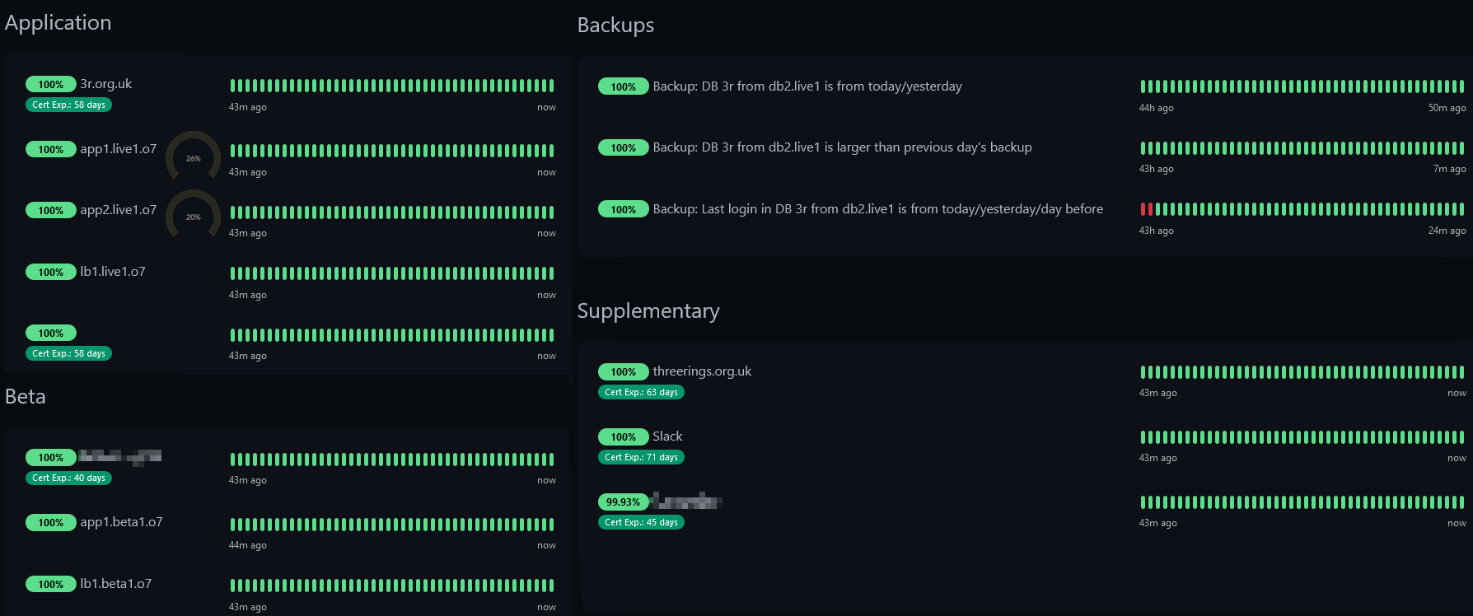This screenshot has height=616, width=1473.
Task: Open the threerings.org.uk monitor name
Action: pyautogui.click(x=702, y=371)
